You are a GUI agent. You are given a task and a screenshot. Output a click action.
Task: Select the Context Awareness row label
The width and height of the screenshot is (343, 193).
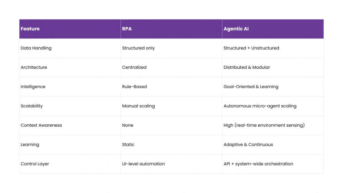41,125
